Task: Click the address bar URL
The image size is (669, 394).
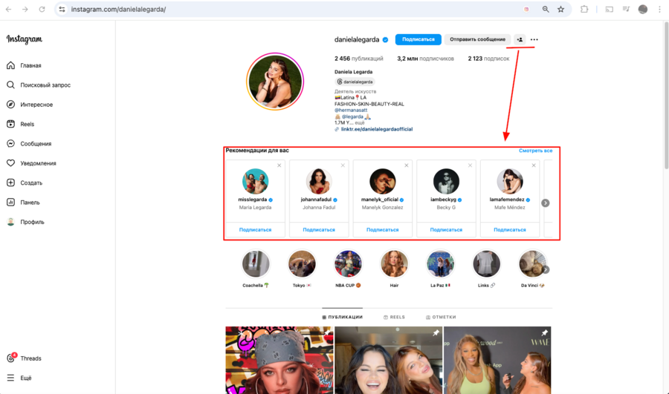Action: (x=118, y=9)
